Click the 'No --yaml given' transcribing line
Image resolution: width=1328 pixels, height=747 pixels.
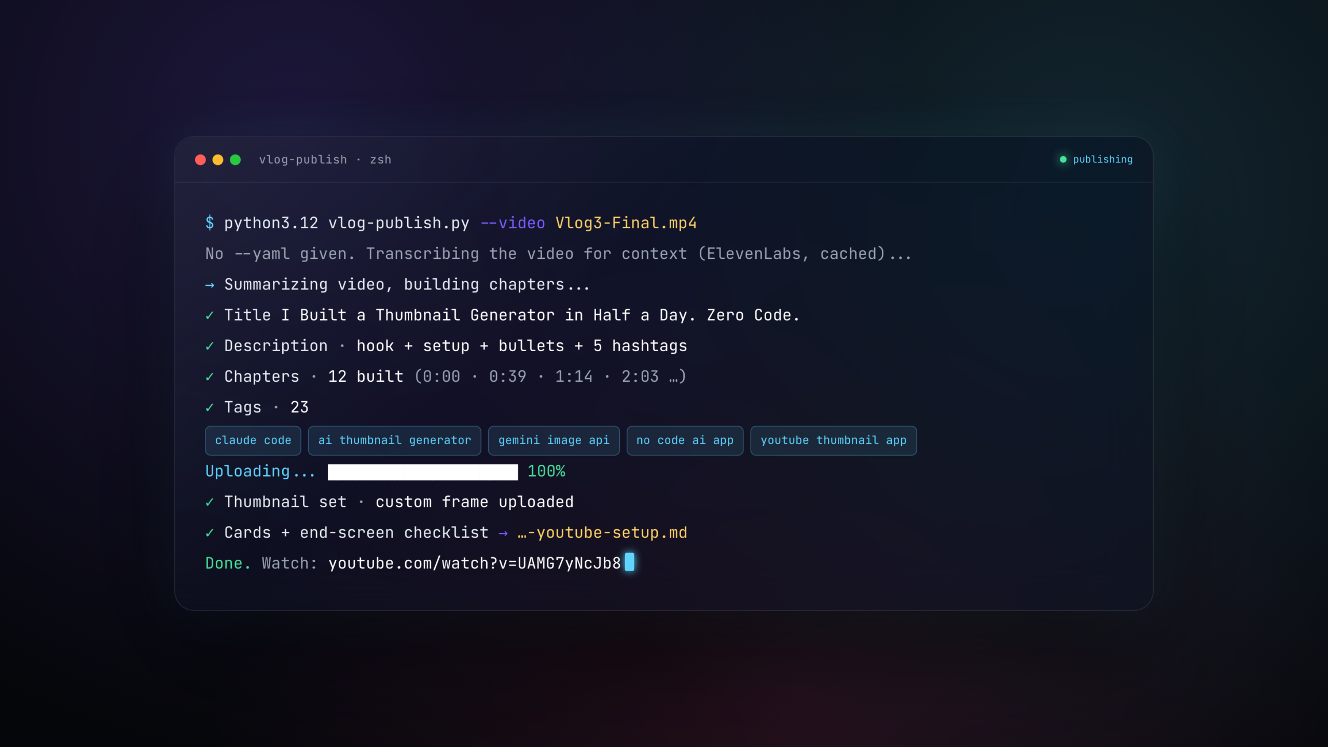[558, 254]
